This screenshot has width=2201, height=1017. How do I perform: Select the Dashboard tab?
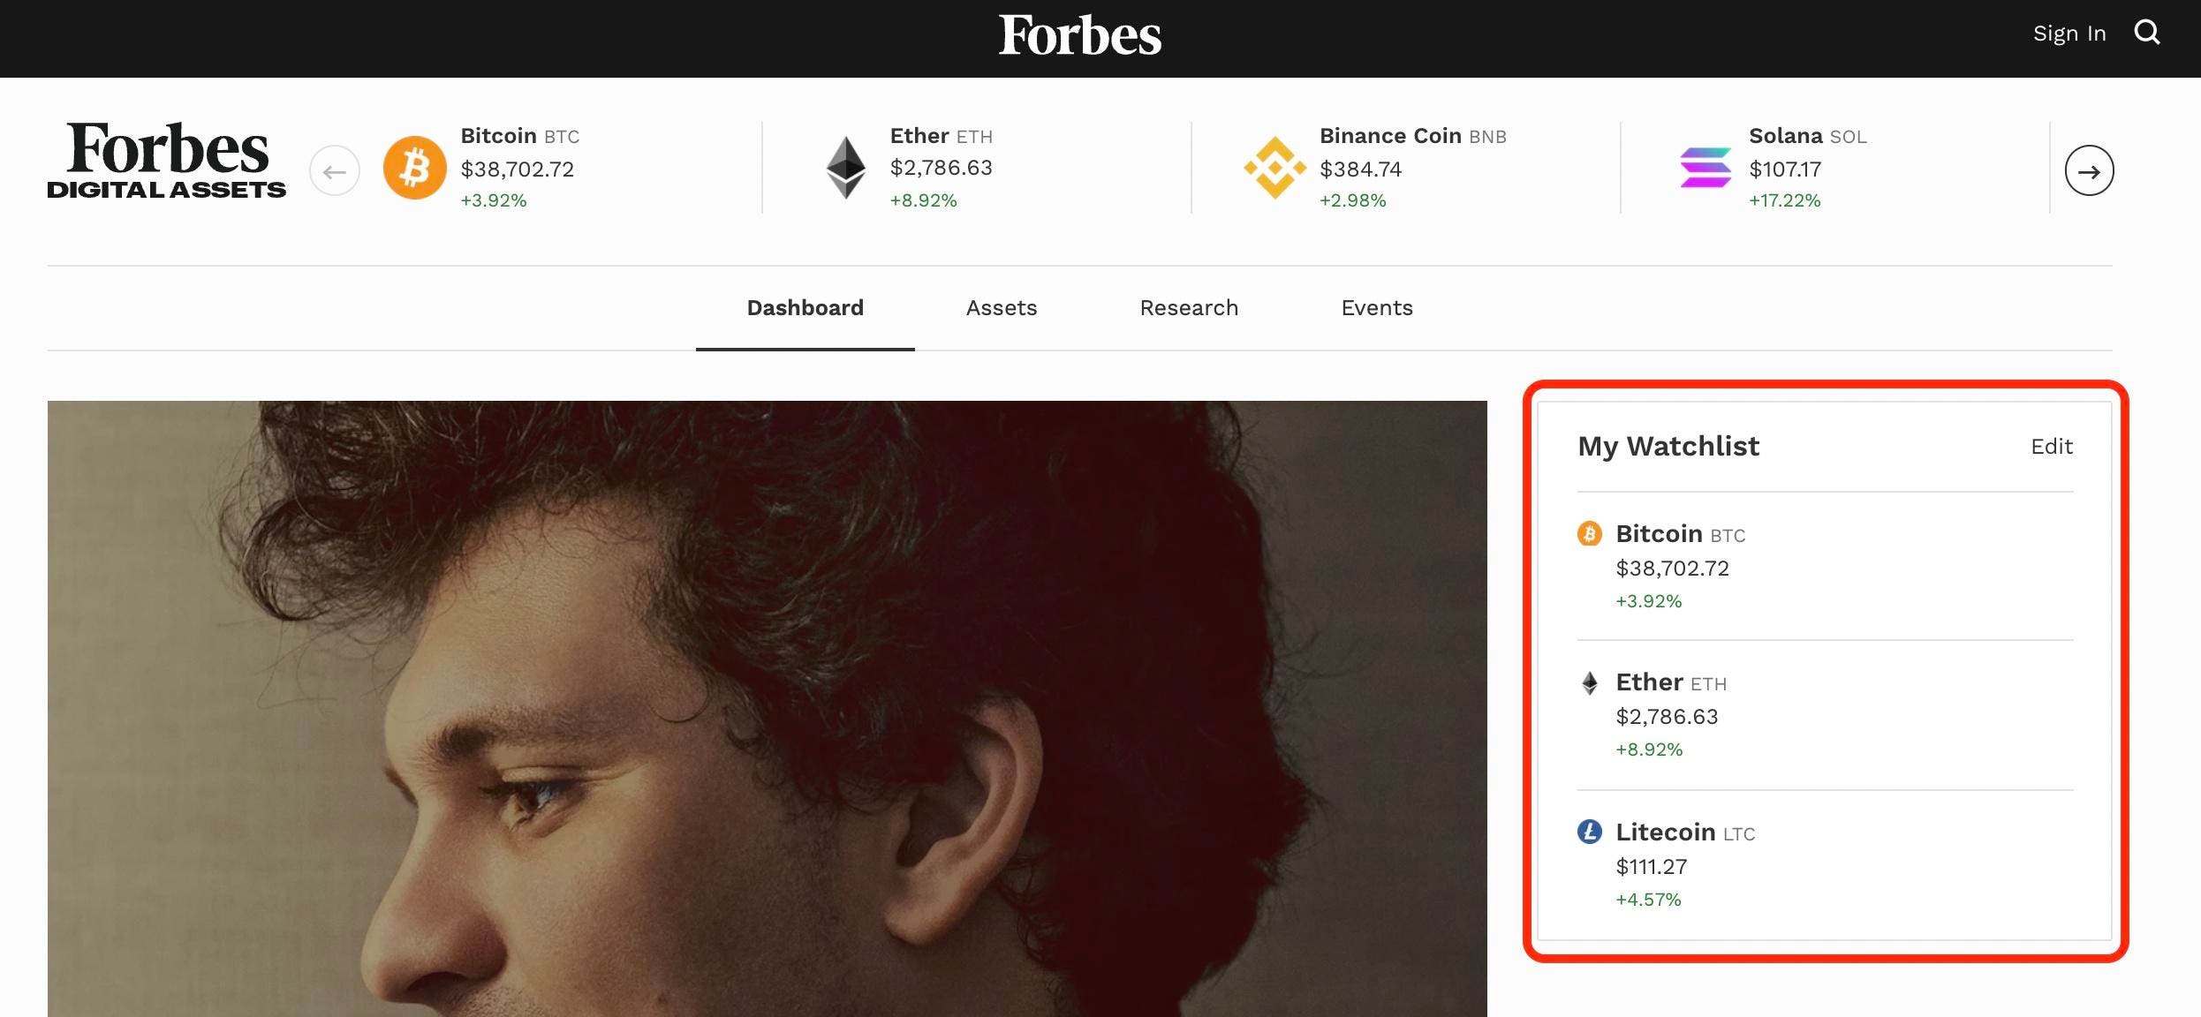tap(806, 307)
